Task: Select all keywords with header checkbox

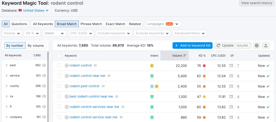Action: (x=59, y=56)
